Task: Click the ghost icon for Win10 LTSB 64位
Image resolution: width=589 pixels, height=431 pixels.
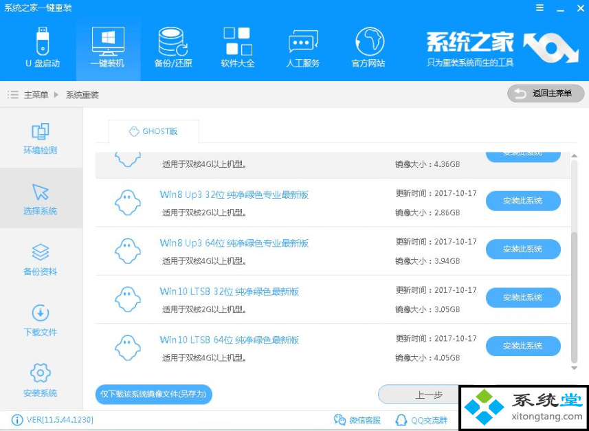Action: (x=128, y=348)
